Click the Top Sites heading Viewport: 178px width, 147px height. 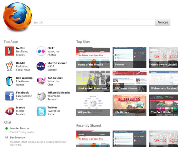pyautogui.click(x=83, y=42)
